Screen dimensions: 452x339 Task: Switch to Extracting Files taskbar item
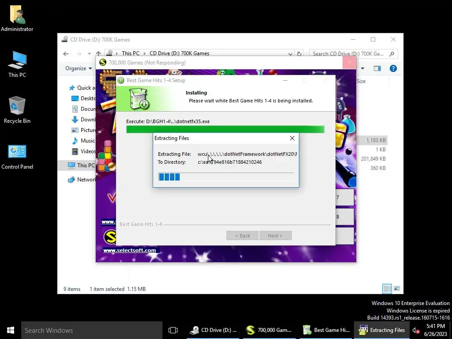[x=382, y=330]
